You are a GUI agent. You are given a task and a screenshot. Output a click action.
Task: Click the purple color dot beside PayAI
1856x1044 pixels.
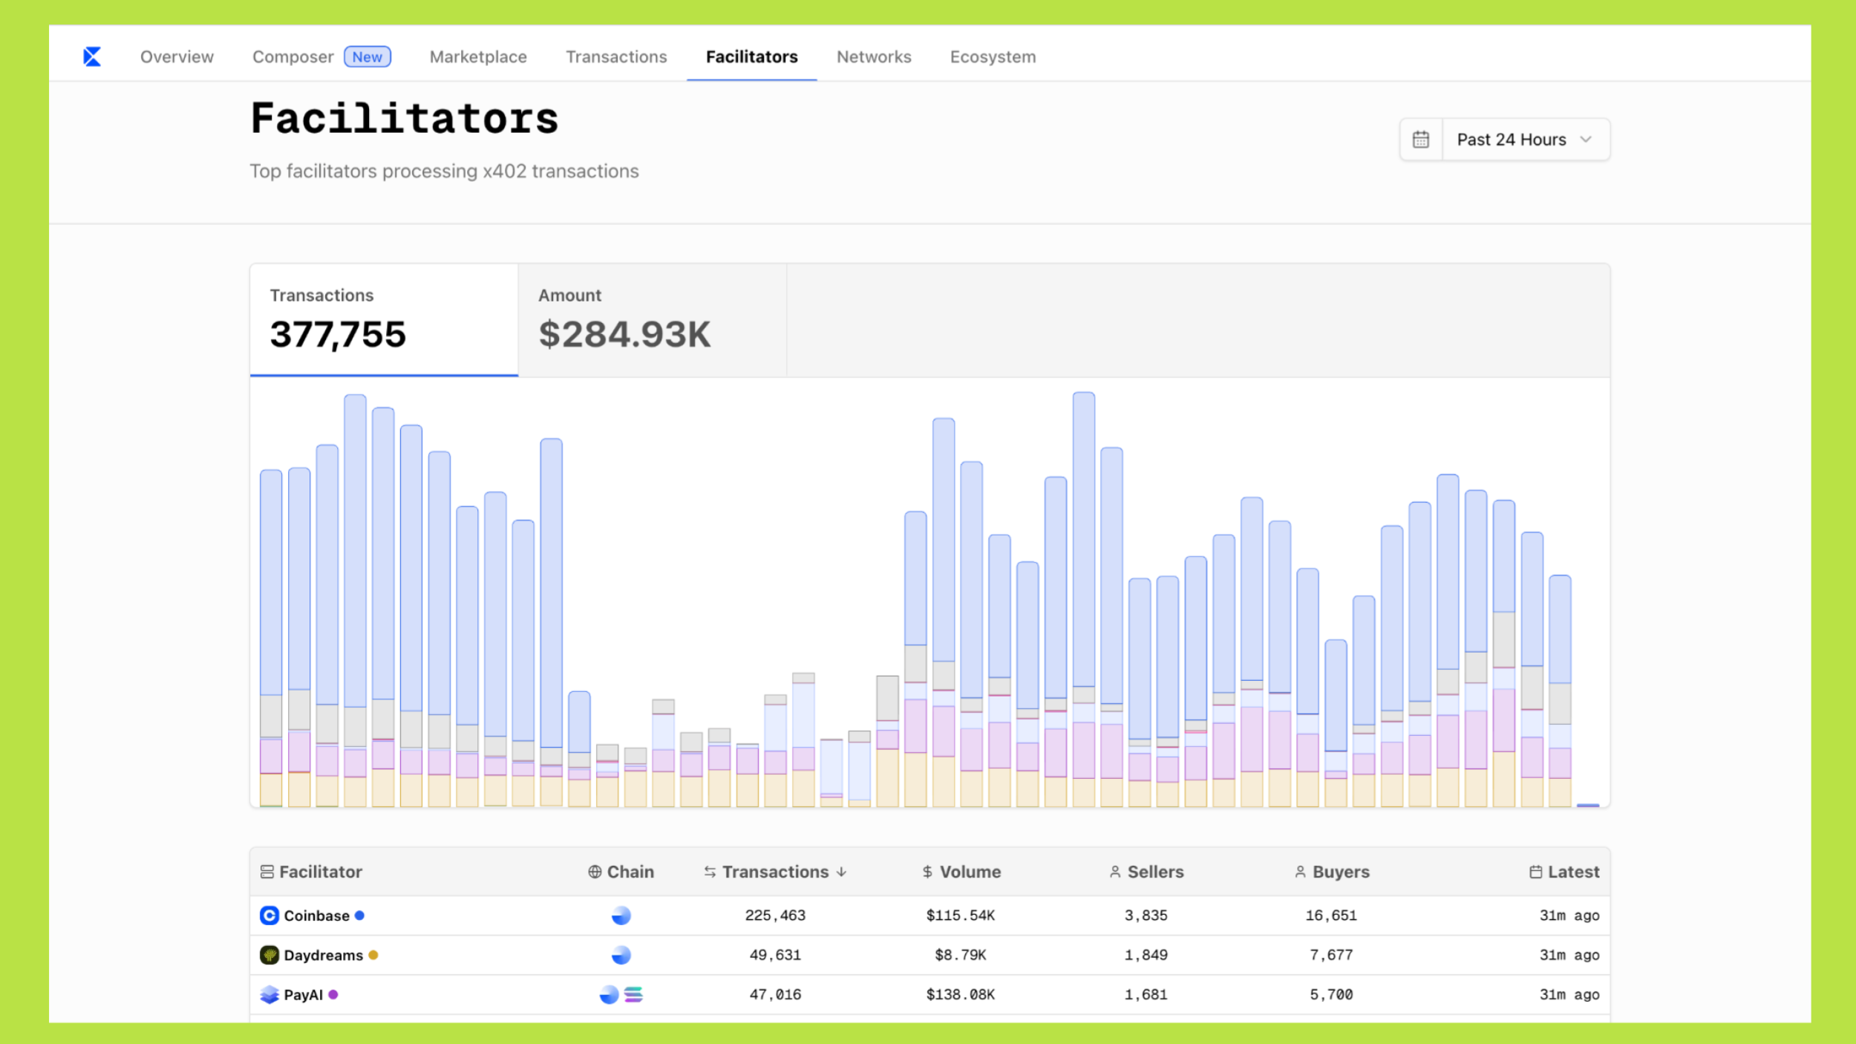(x=333, y=994)
